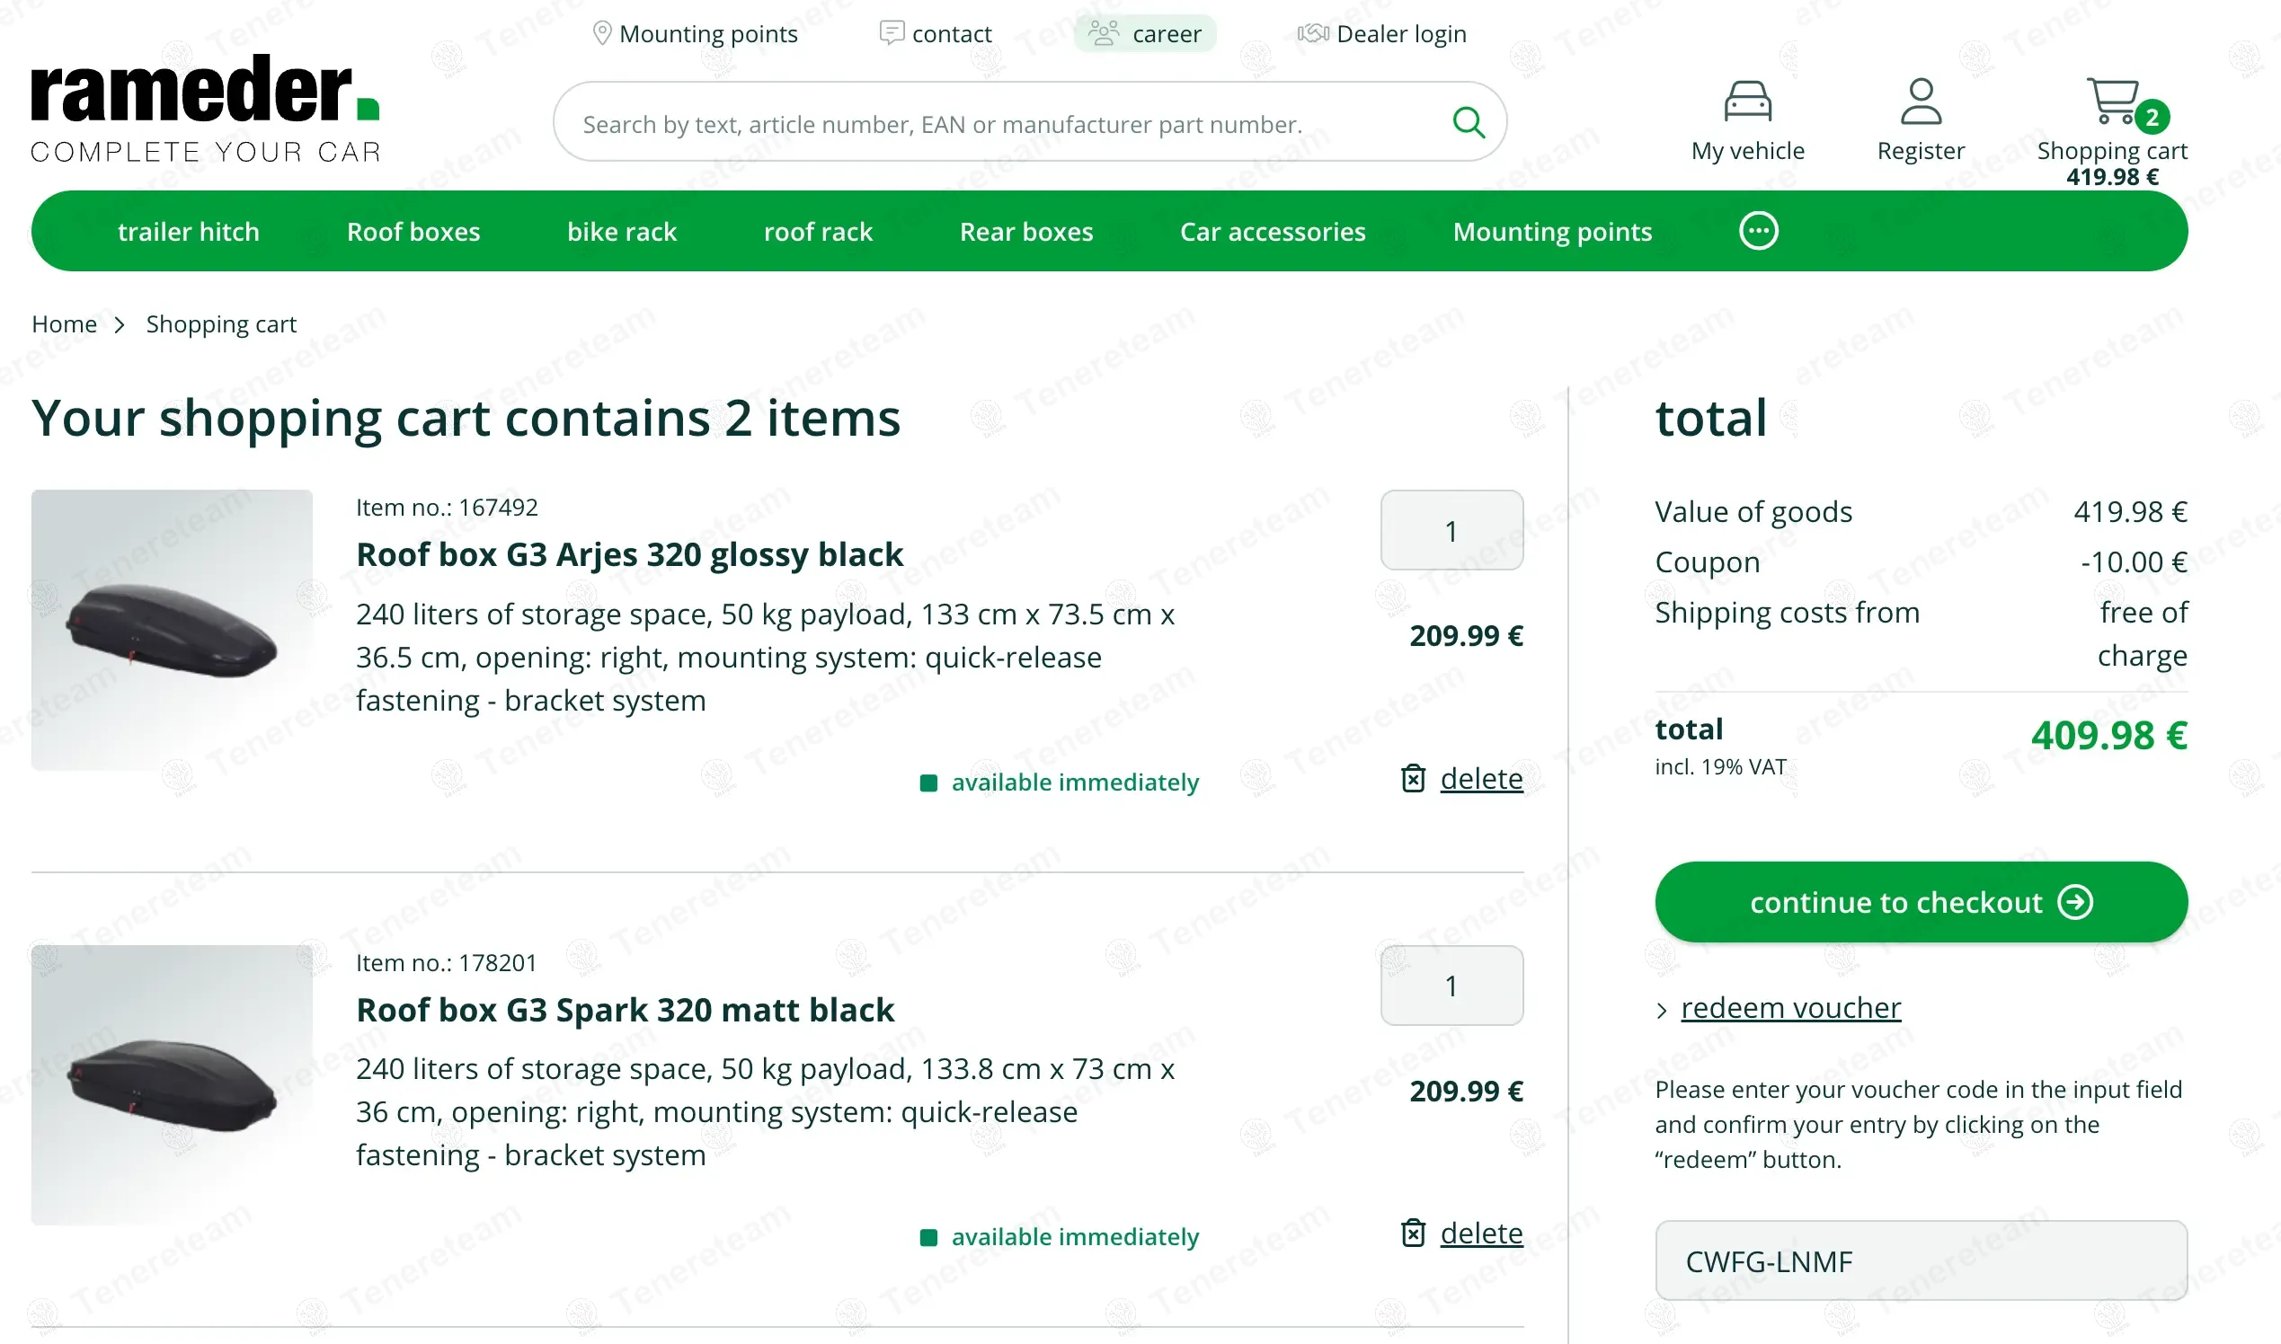Open Roof box G3 Arjes 320 glossy black title

630,554
